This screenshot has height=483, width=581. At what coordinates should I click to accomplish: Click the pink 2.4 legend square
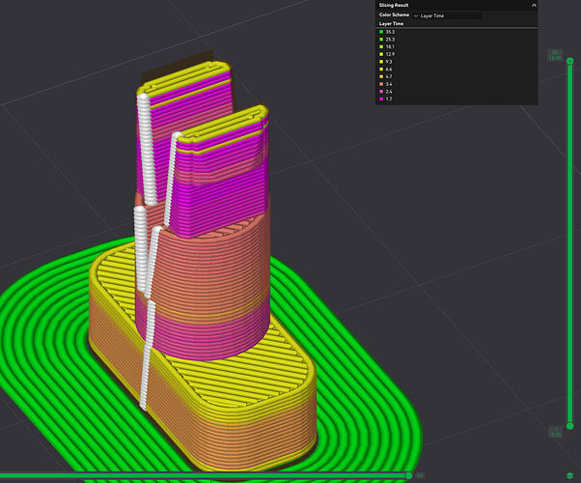[x=381, y=91]
